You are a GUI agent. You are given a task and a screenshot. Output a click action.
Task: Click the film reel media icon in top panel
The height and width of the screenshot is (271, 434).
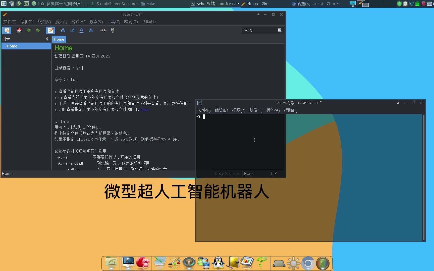pos(11,4)
